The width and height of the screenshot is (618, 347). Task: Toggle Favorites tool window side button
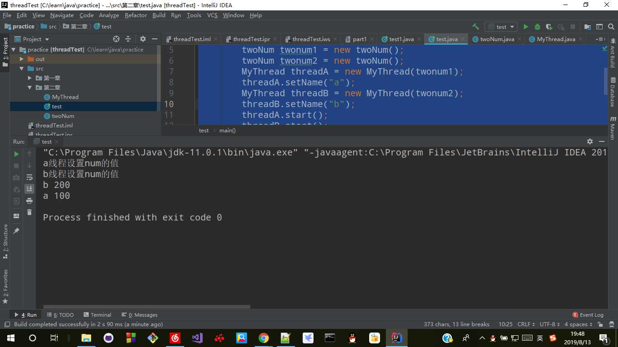(5, 286)
